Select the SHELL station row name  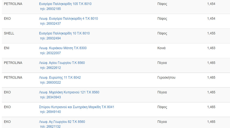(9, 33)
